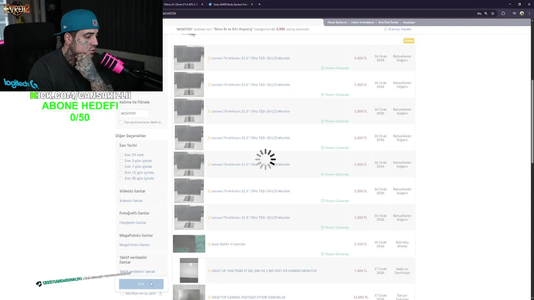
Task: Open the browser extensions puzzle icon
Action: pos(503,13)
